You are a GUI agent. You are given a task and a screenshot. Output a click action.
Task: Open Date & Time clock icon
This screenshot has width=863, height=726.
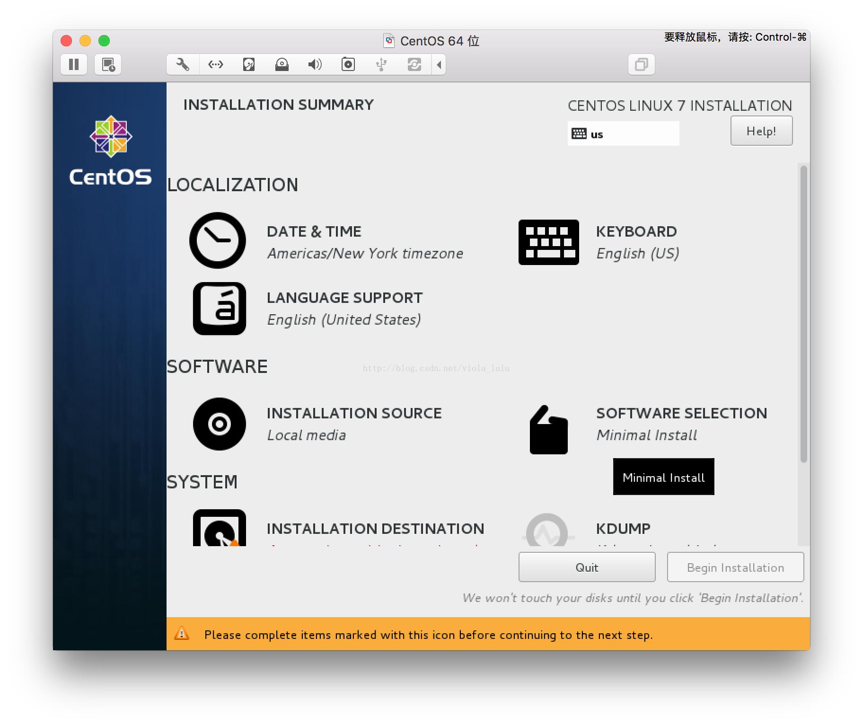(x=218, y=240)
